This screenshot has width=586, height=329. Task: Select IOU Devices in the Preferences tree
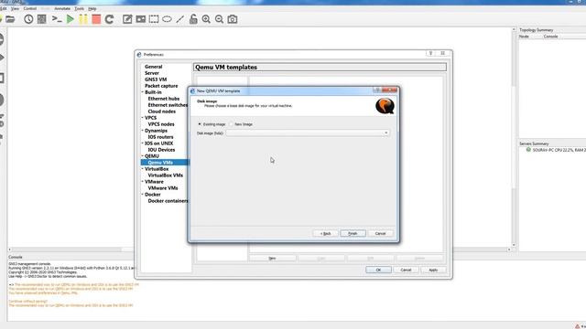161,150
